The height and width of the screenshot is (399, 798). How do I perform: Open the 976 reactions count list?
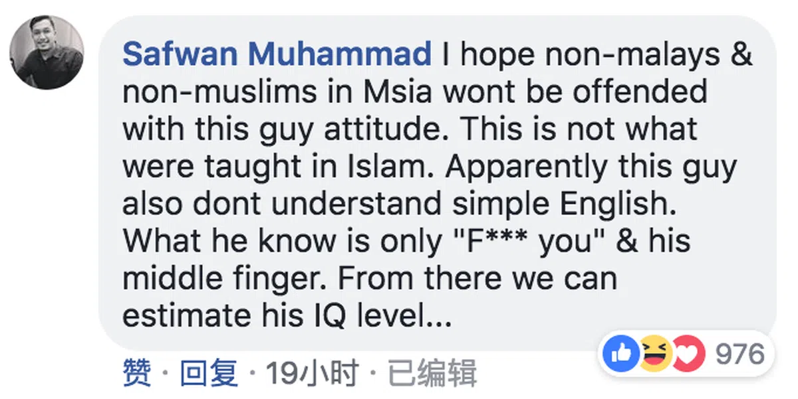(x=740, y=354)
